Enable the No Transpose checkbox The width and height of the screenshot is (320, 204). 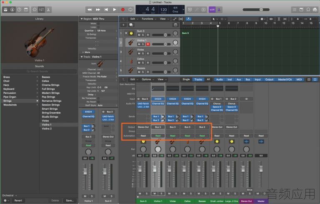[98, 98]
